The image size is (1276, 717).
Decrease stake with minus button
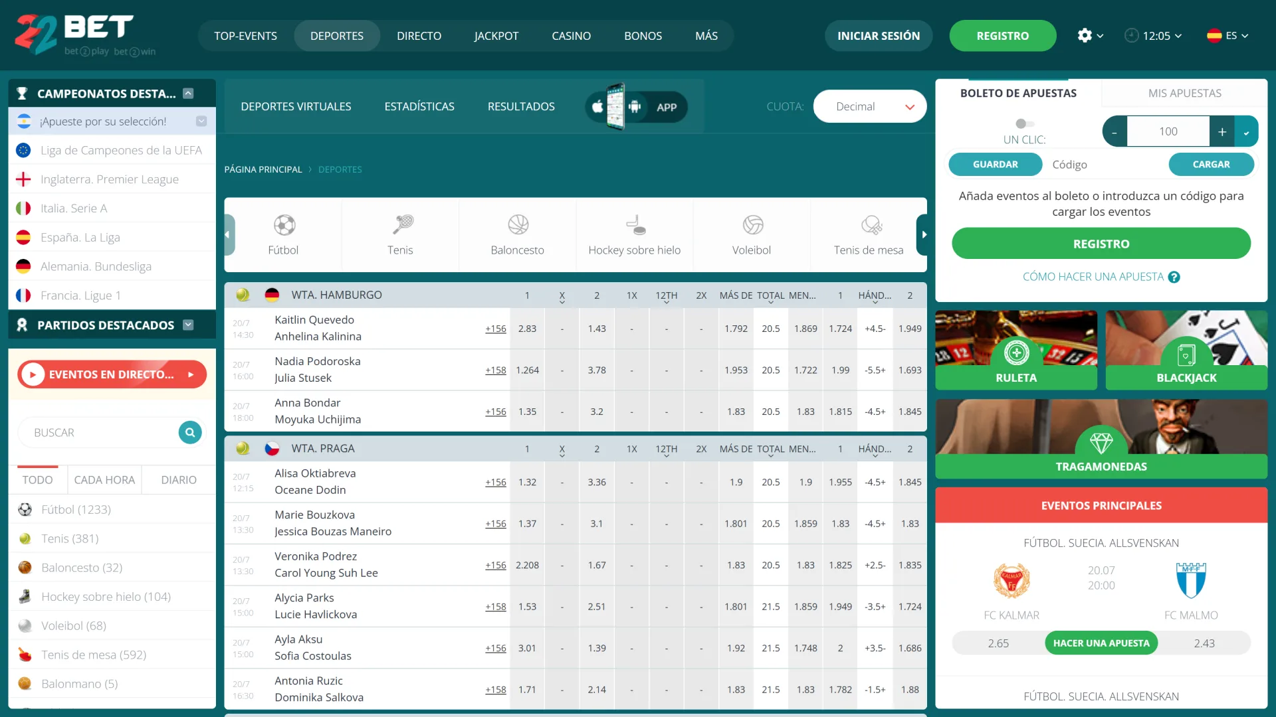tap(1115, 131)
